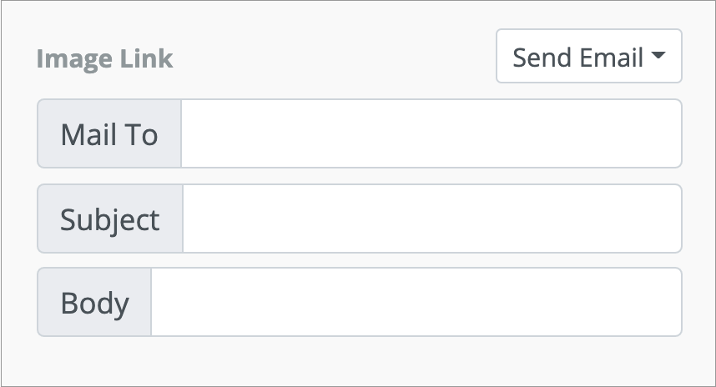Click the Send Email button text

(x=577, y=57)
